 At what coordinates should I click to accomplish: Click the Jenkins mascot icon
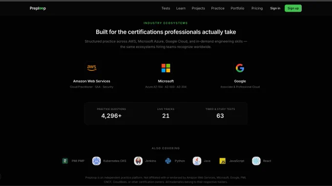pos(138,161)
